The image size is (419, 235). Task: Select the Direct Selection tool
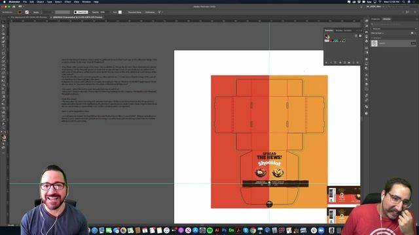tap(3, 26)
